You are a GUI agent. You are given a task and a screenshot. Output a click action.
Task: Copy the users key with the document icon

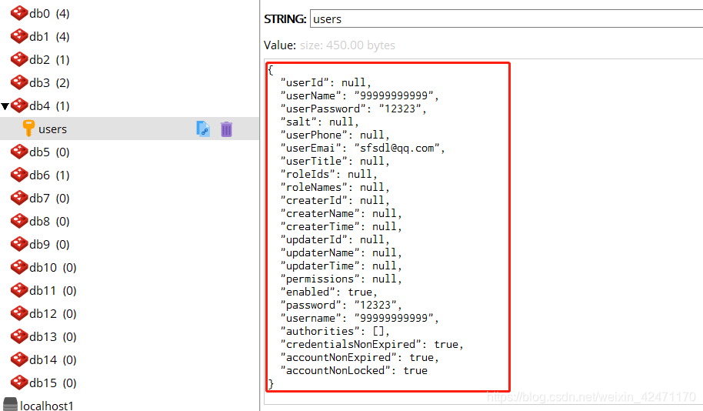(203, 129)
